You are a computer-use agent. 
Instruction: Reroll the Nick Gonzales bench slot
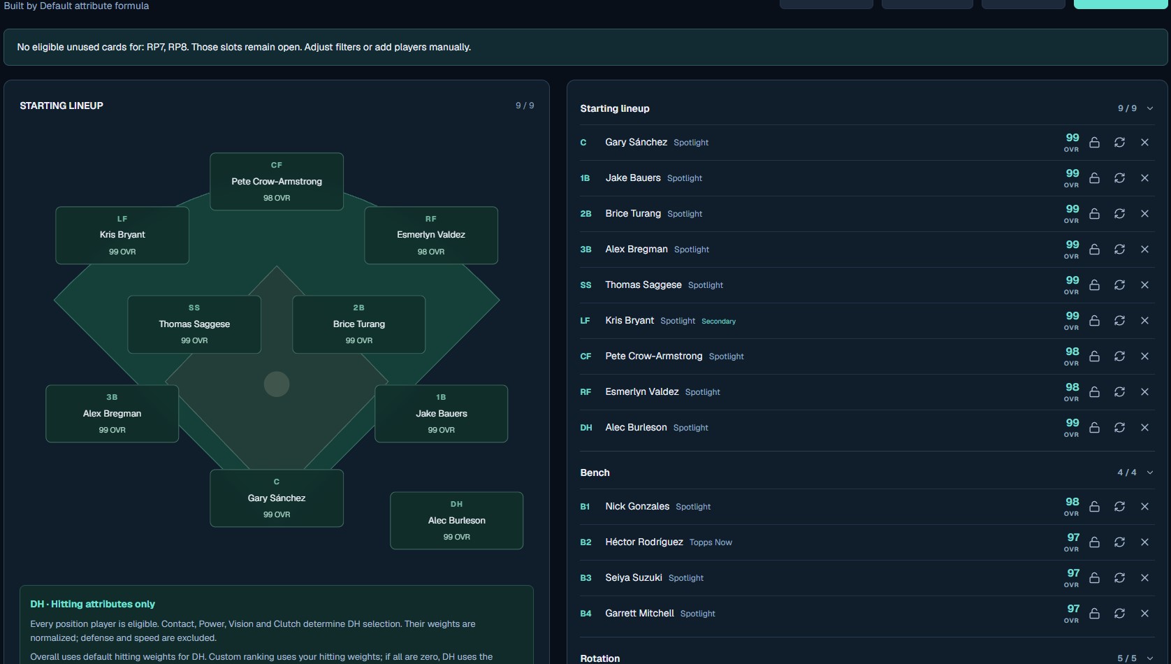[1119, 507]
